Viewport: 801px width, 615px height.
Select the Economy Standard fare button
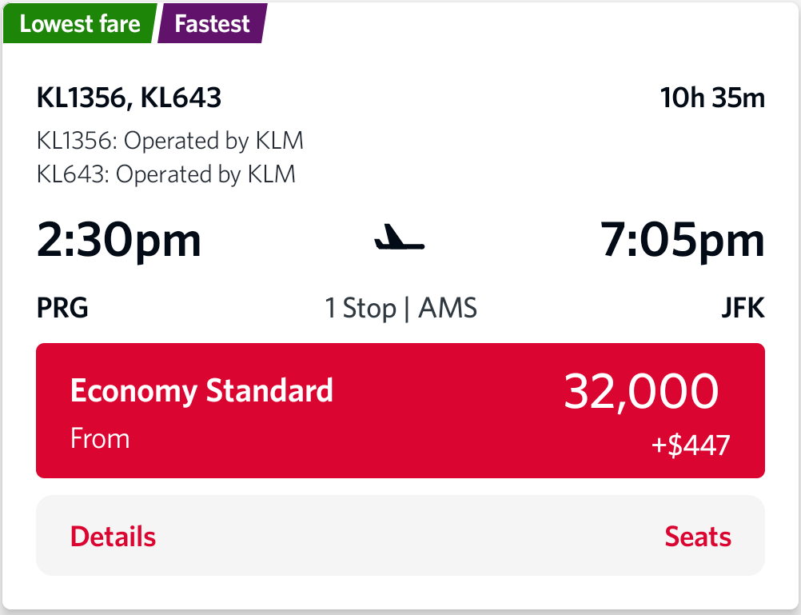400,411
